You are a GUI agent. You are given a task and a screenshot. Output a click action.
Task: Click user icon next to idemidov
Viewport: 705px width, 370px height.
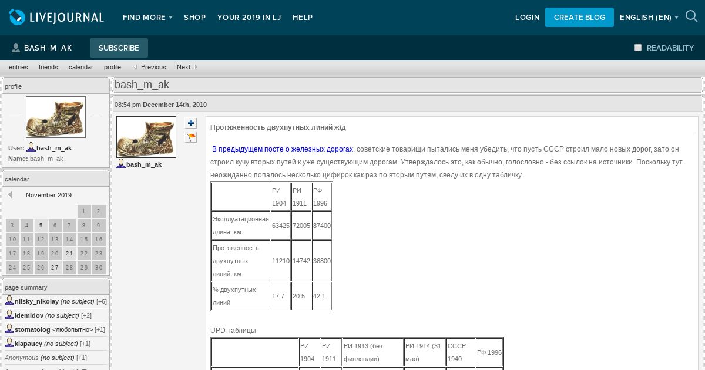click(x=9, y=315)
